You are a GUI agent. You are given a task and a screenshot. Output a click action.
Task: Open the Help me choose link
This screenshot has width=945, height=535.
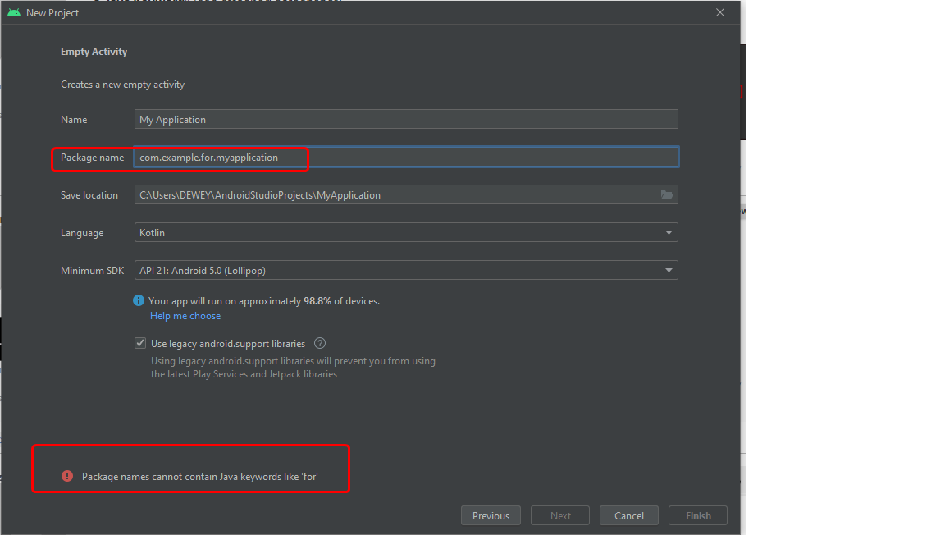(185, 316)
